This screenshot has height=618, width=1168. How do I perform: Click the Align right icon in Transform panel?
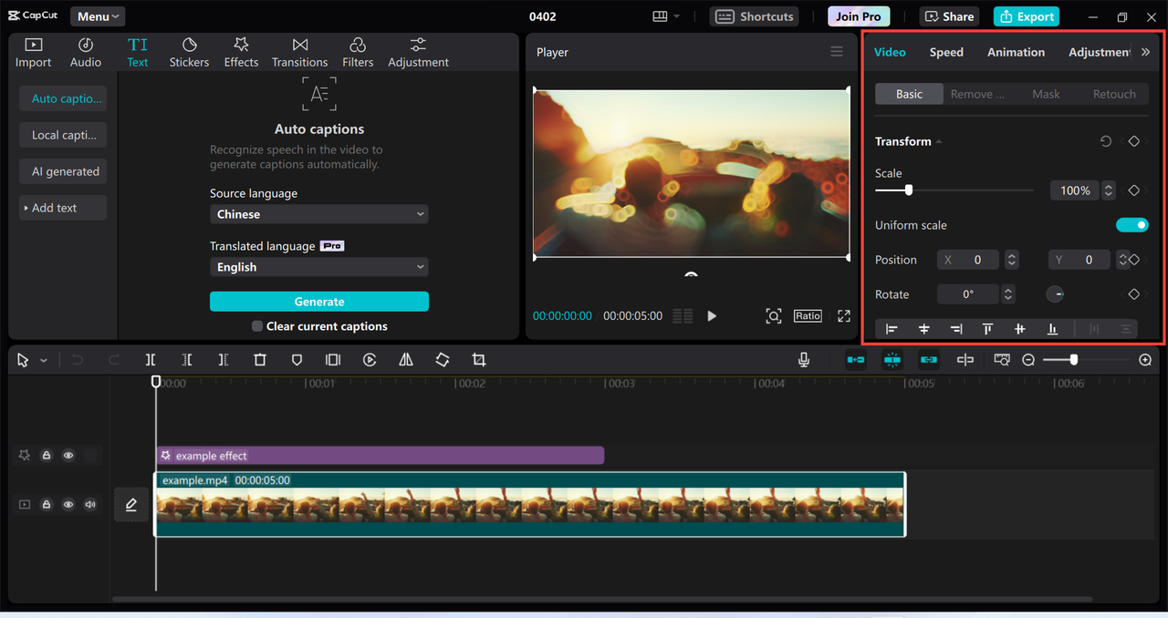pyautogui.click(x=956, y=329)
